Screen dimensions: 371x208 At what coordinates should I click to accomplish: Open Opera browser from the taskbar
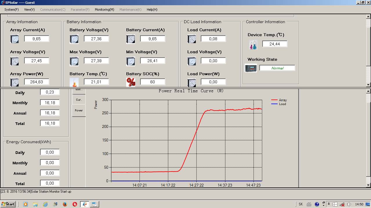[x=75, y=204]
